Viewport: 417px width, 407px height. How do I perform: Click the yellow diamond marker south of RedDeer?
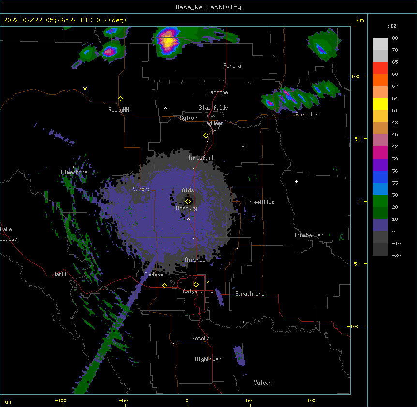[206, 136]
